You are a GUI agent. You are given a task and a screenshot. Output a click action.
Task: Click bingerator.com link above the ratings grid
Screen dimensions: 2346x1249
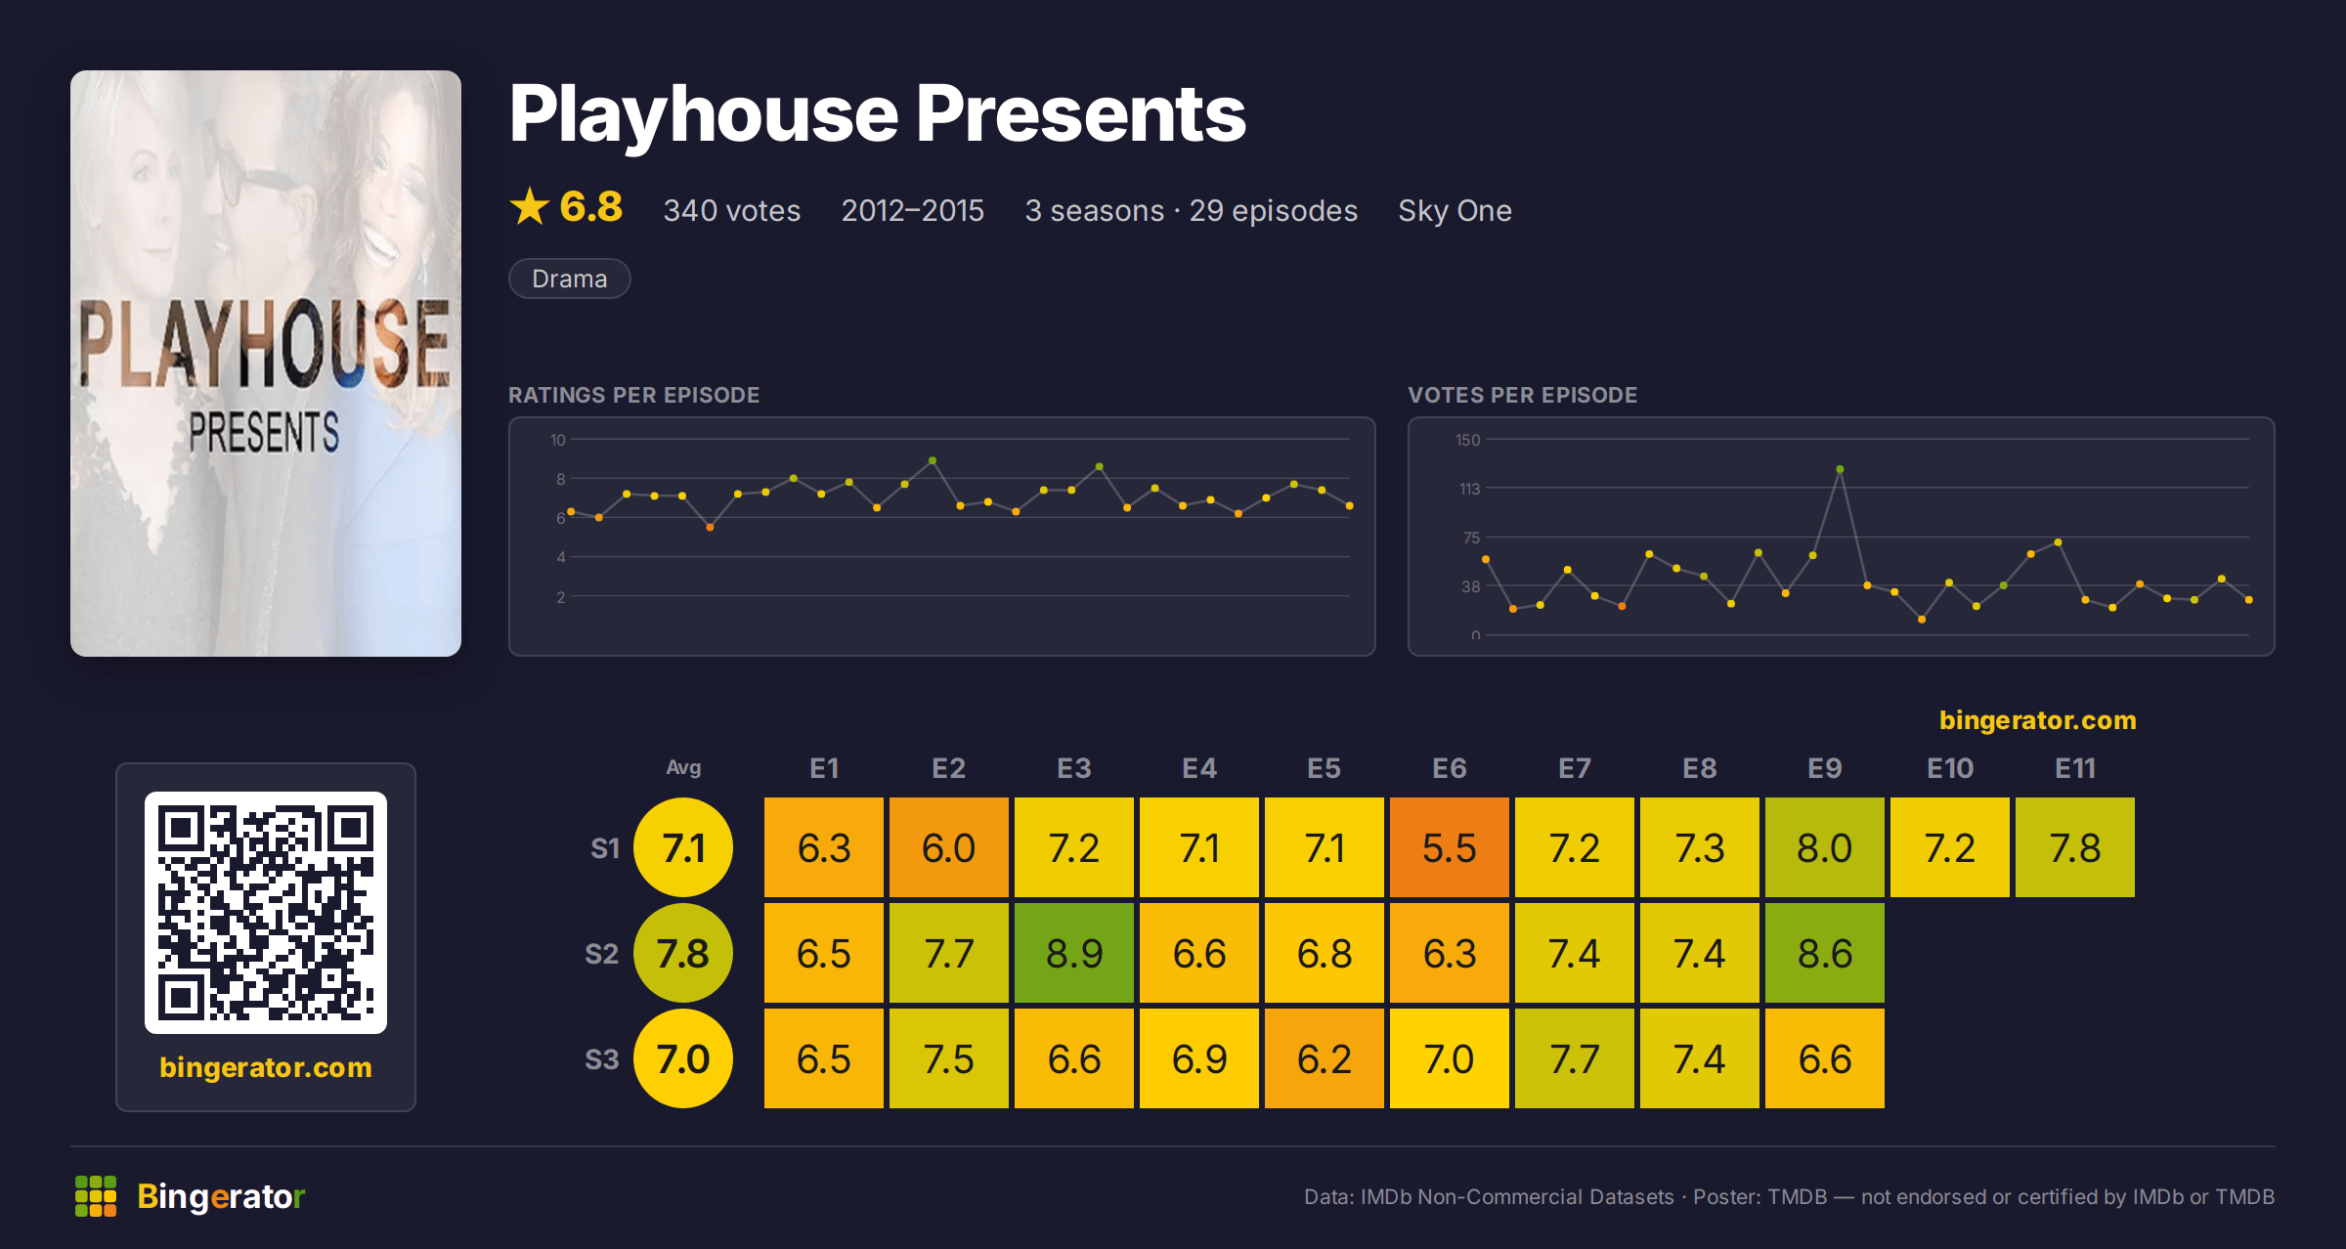(x=2038, y=720)
